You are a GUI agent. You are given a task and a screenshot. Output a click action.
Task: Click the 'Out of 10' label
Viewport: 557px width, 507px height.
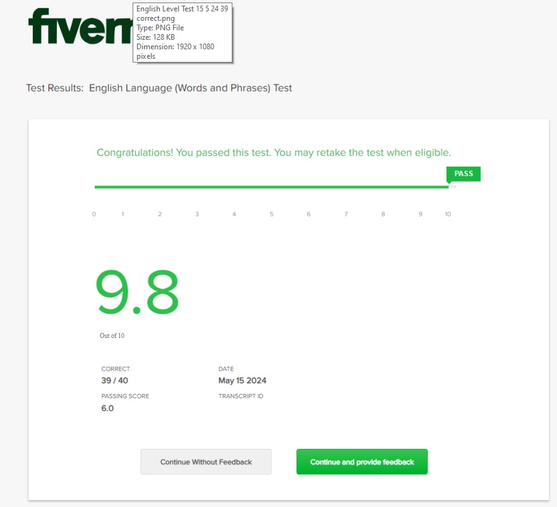112,335
